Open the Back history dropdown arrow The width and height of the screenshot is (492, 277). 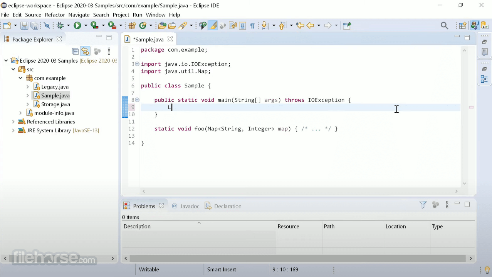319,26
